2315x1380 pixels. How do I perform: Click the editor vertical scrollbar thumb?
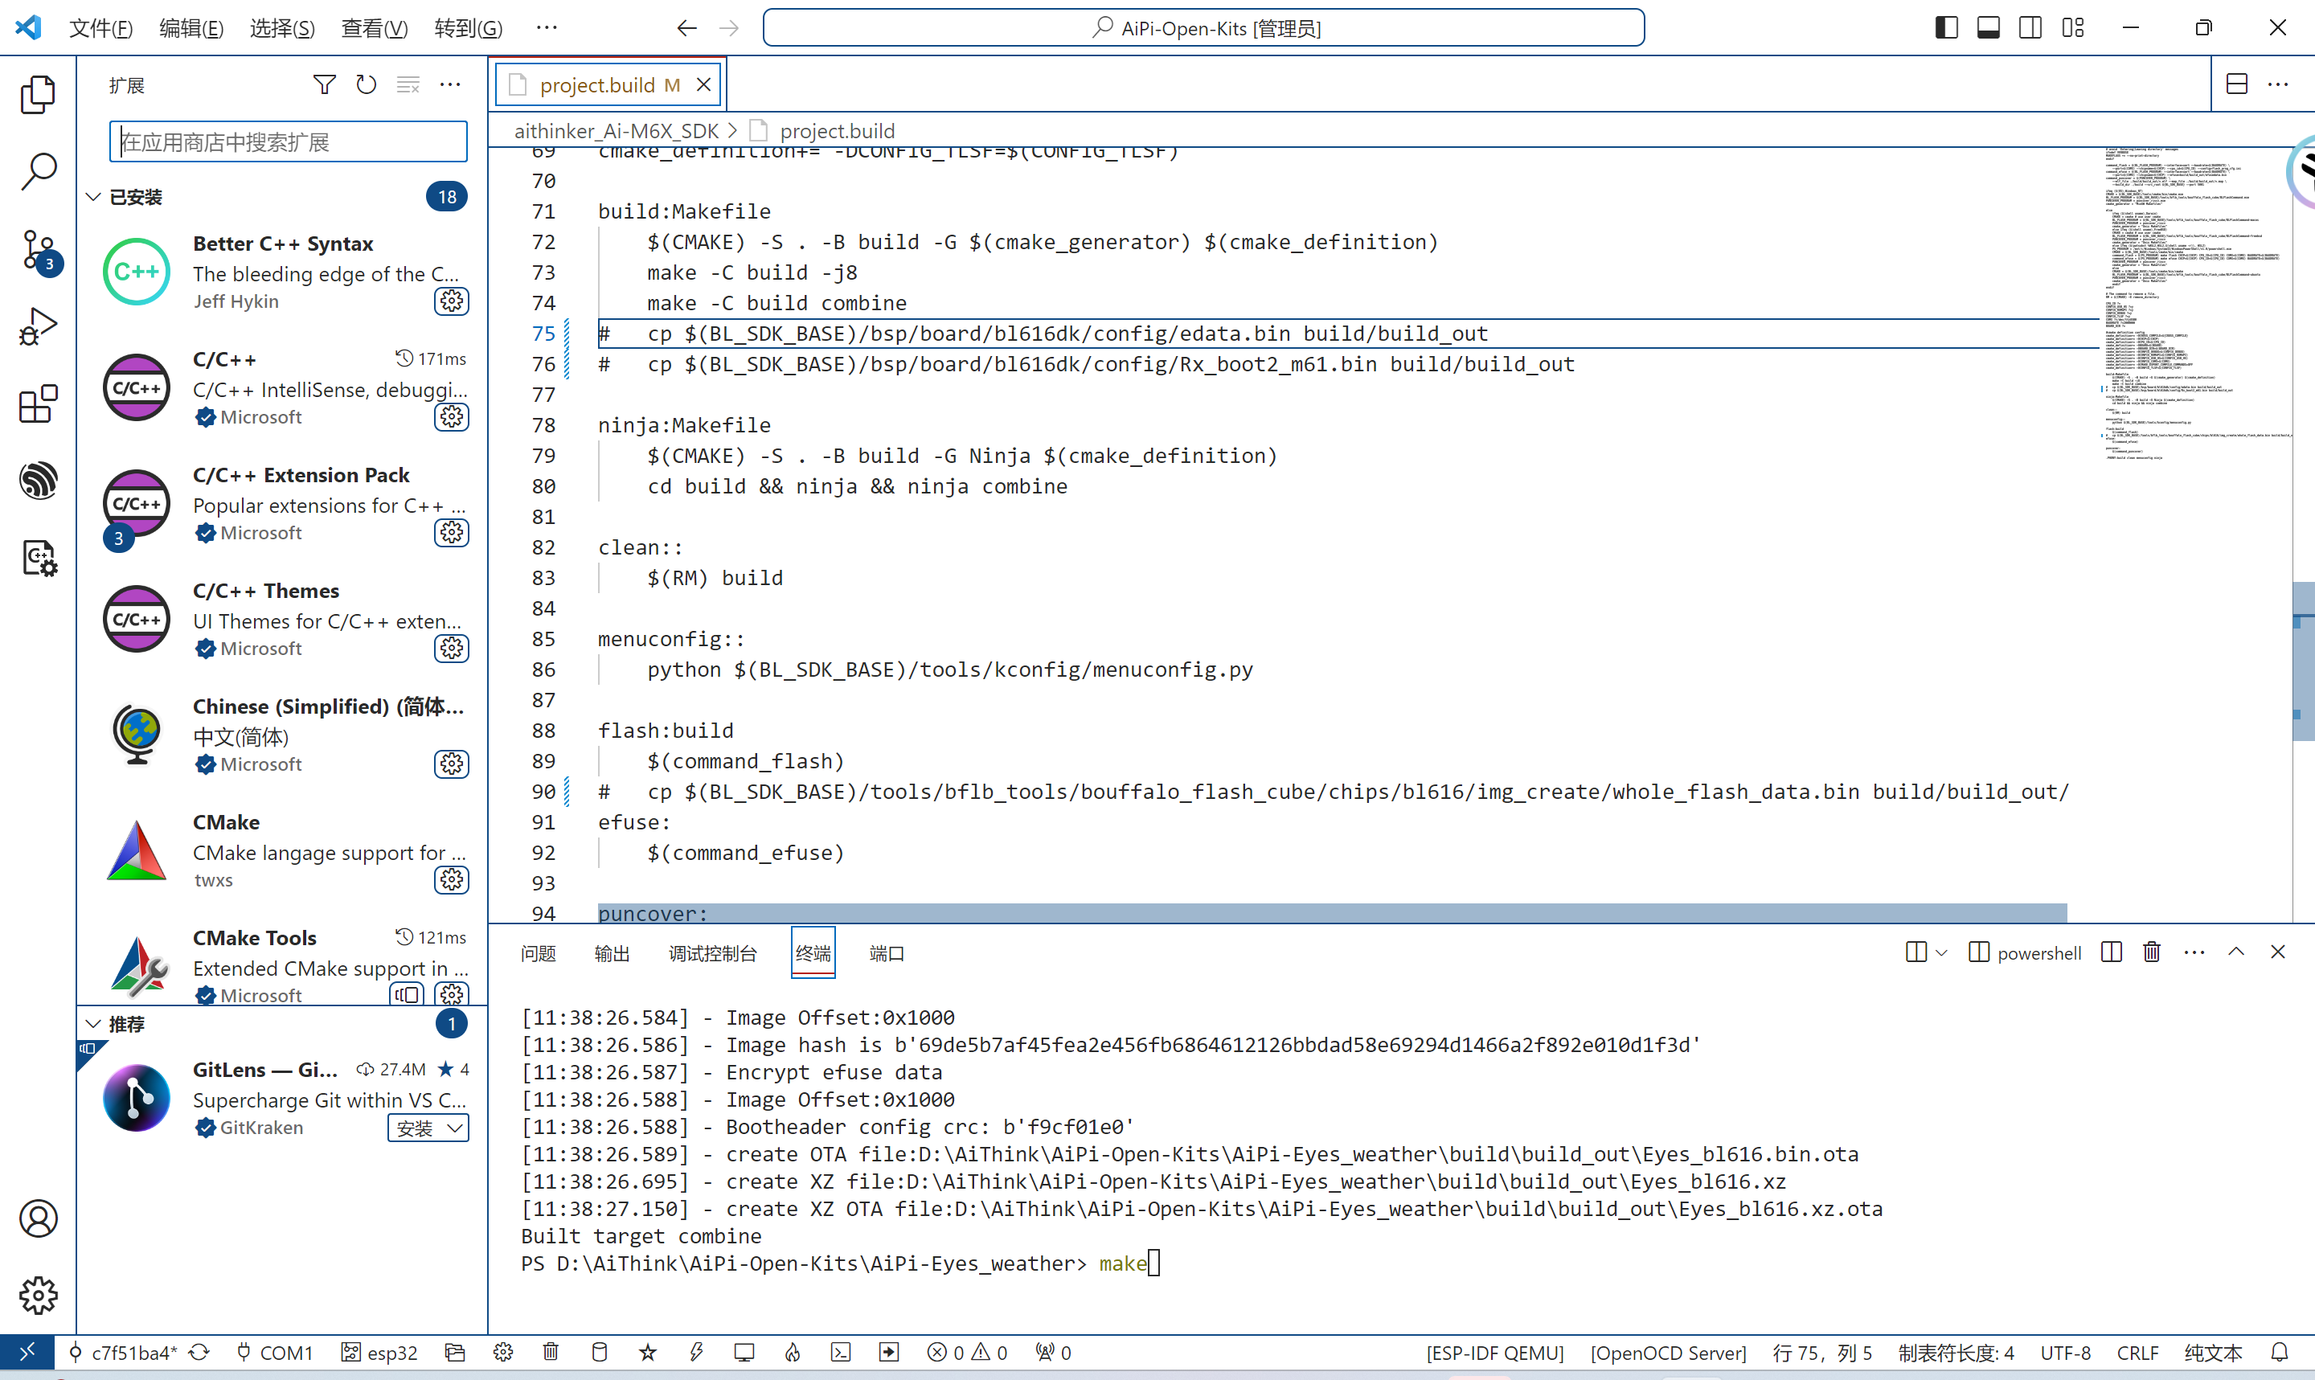pos(2303,661)
